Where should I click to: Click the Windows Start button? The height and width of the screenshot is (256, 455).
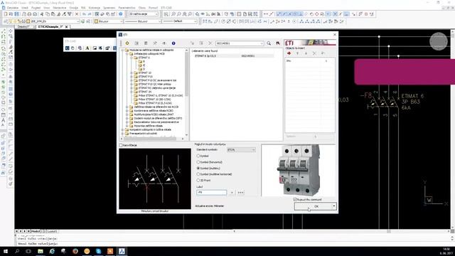point(6,251)
